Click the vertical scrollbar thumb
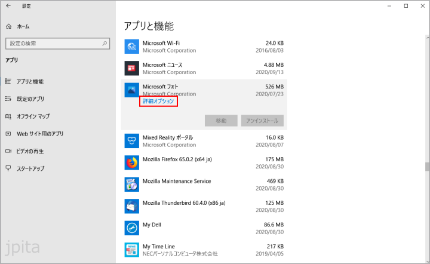The height and width of the screenshot is (264, 430). coord(426,167)
